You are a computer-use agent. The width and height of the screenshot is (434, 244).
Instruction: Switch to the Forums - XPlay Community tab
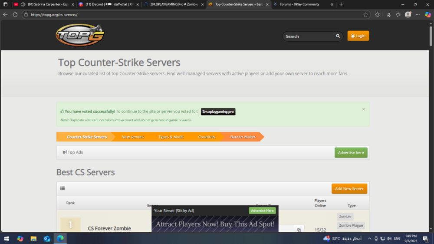point(299,4)
